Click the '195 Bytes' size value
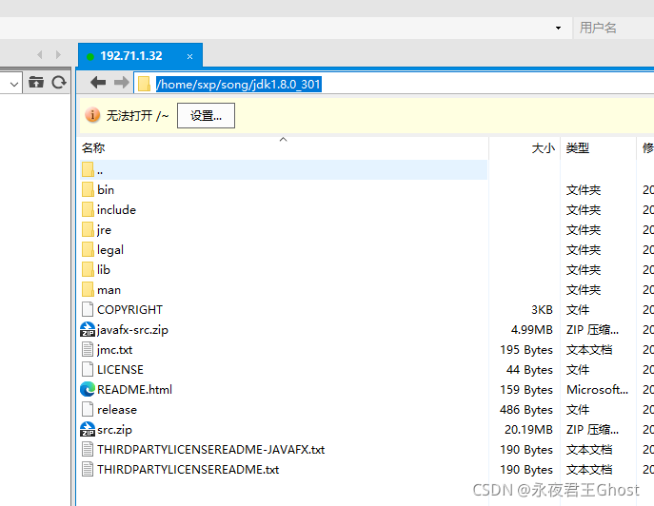This screenshot has height=506, width=654. 526,350
